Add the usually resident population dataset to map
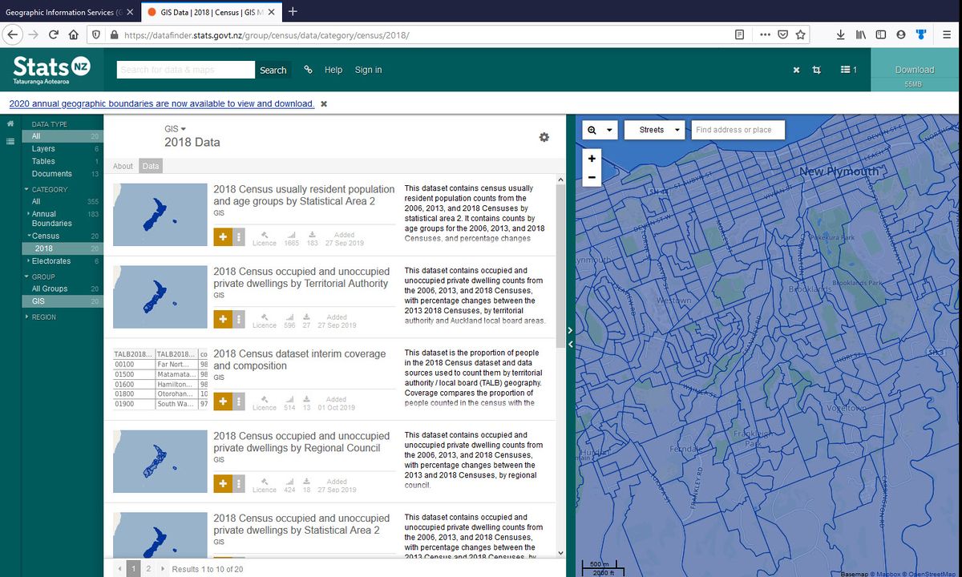The width and height of the screenshot is (962, 577). [x=223, y=236]
